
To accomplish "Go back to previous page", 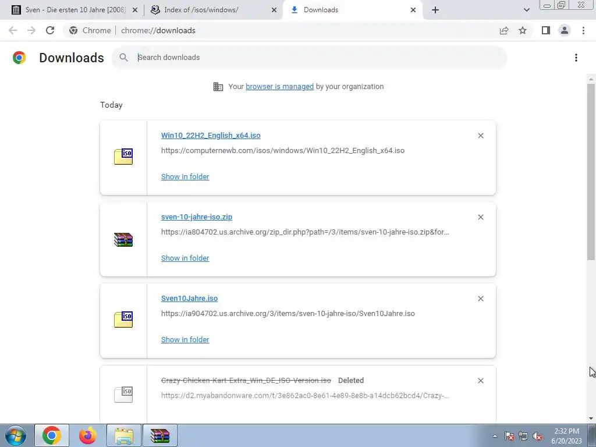I will pos(13,30).
